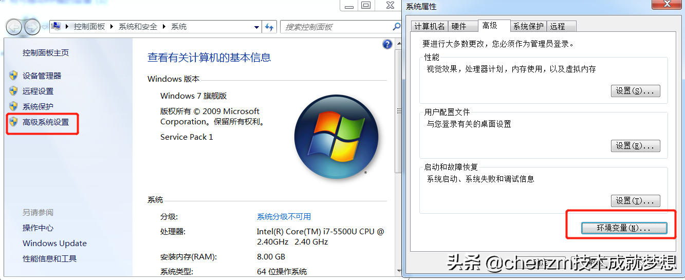Open 高级系统设置 link
The height and width of the screenshot is (280, 685).
[x=46, y=122]
